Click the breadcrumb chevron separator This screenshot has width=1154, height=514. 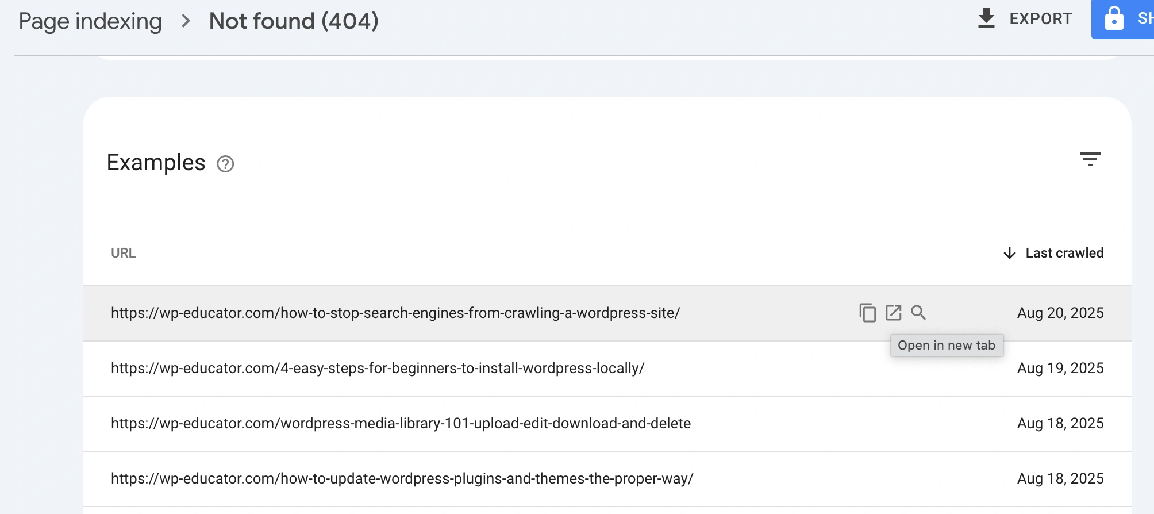coord(186,21)
